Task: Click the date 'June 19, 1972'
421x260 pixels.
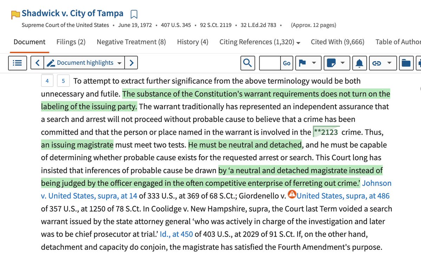Action: pyautogui.click(x=135, y=25)
